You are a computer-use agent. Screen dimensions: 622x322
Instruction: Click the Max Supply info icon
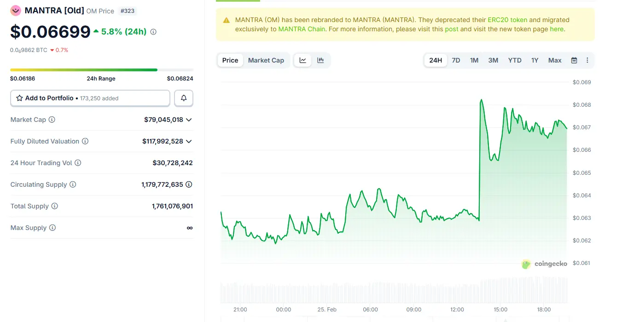pyautogui.click(x=52, y=228)
